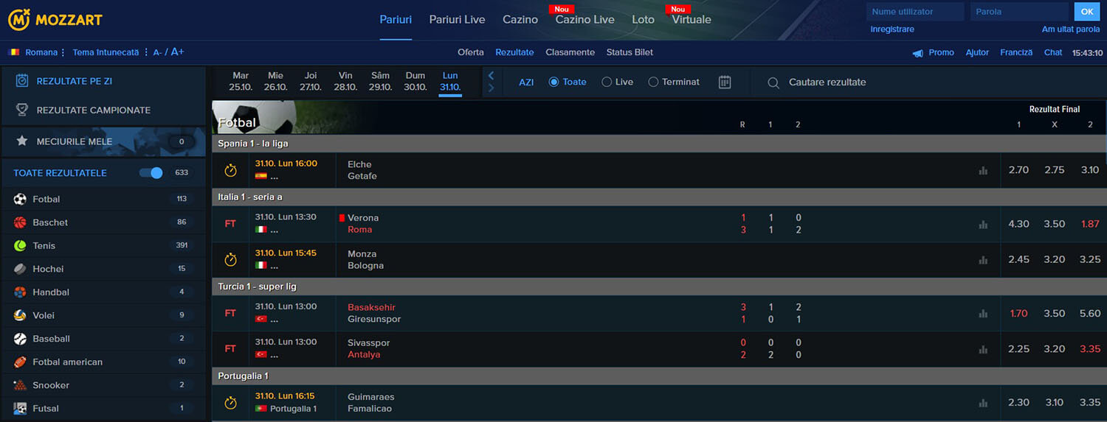Open the Clasamente link
1107x422 pixels.
570,52
